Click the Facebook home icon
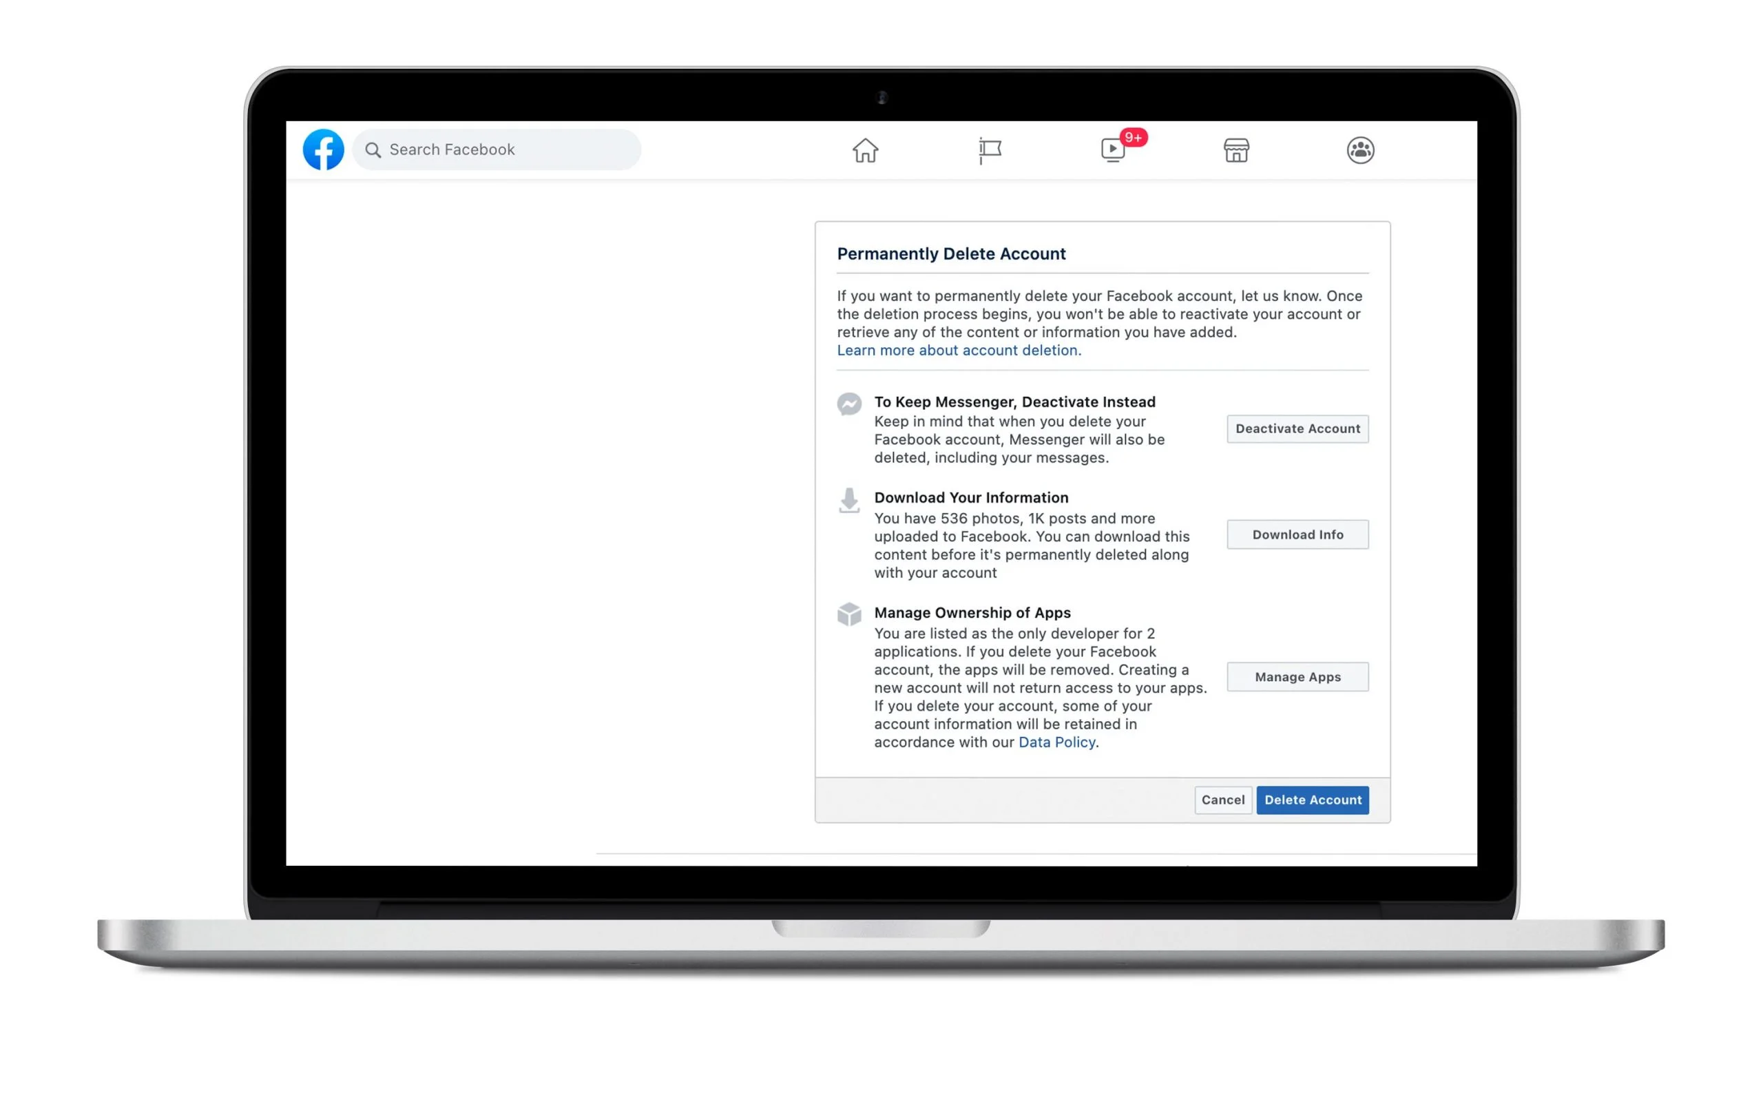1763x1102 pixels. 864,149
